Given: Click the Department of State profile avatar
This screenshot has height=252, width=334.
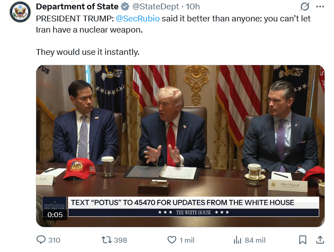Looking at the screenshot, I should (20, 12).
